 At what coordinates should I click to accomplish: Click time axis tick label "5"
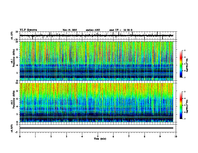(98, 136)
